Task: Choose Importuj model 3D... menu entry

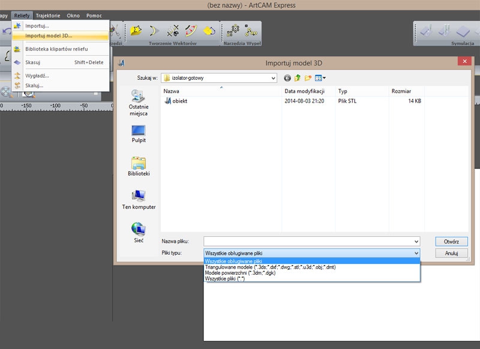Action: pyautogui.click(x=61, y=36)
